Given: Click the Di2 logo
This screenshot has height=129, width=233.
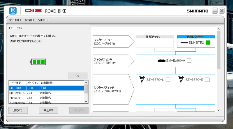Looking at the screenshot, I should [33, 11].
